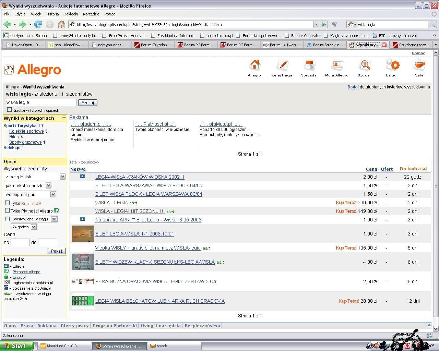Click the Stop loading icon
This screenshot has width=439, height=351.
(50, 24)
